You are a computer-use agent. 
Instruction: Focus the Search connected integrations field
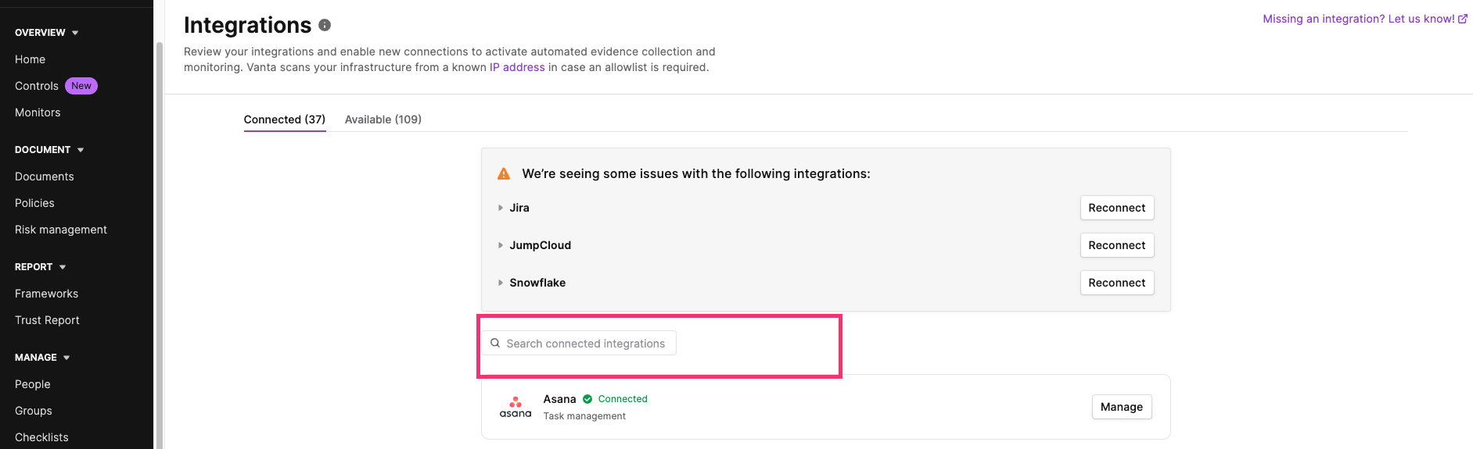coord(579,344)
